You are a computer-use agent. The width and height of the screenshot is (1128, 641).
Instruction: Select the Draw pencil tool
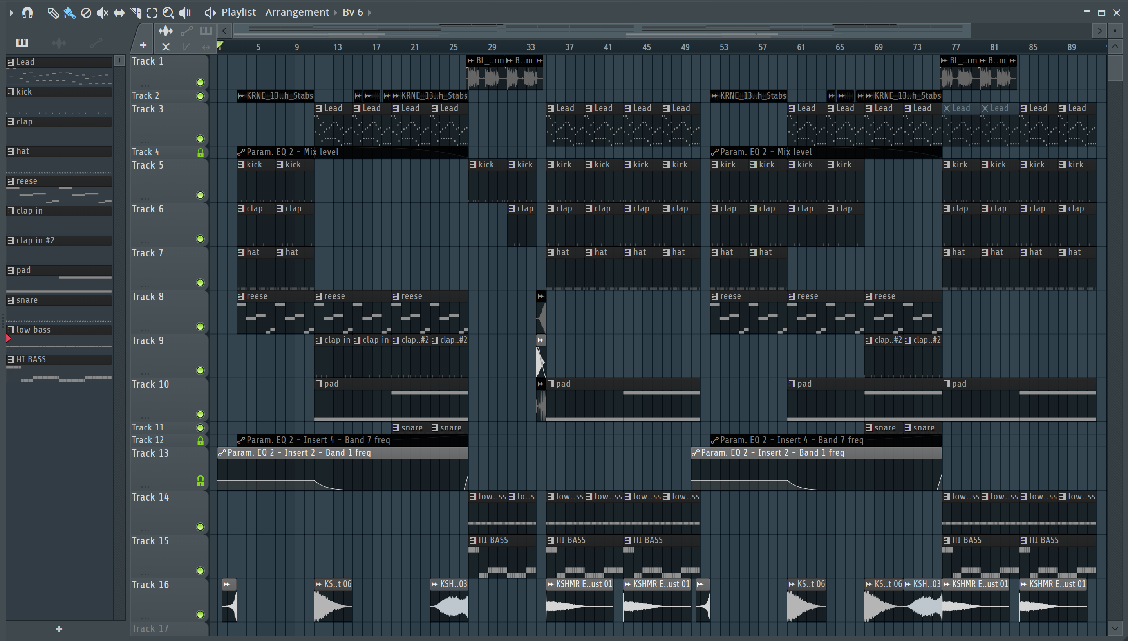click(53, 13)
